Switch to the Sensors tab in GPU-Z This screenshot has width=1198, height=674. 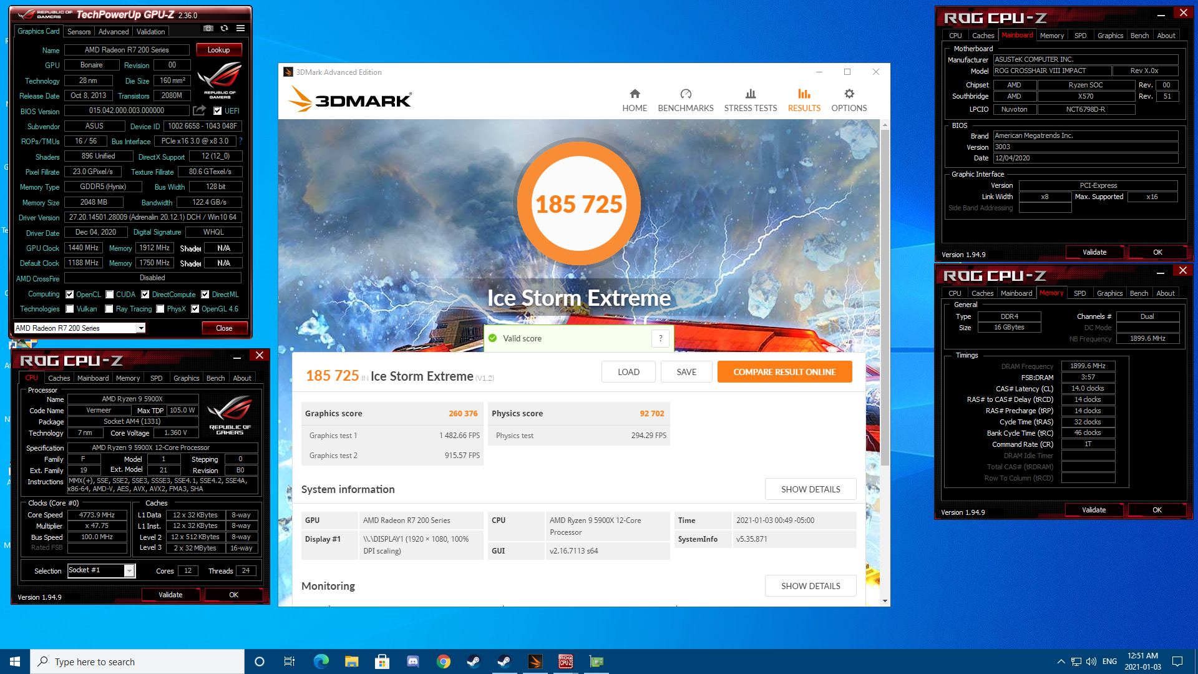[x=79, y=31]
